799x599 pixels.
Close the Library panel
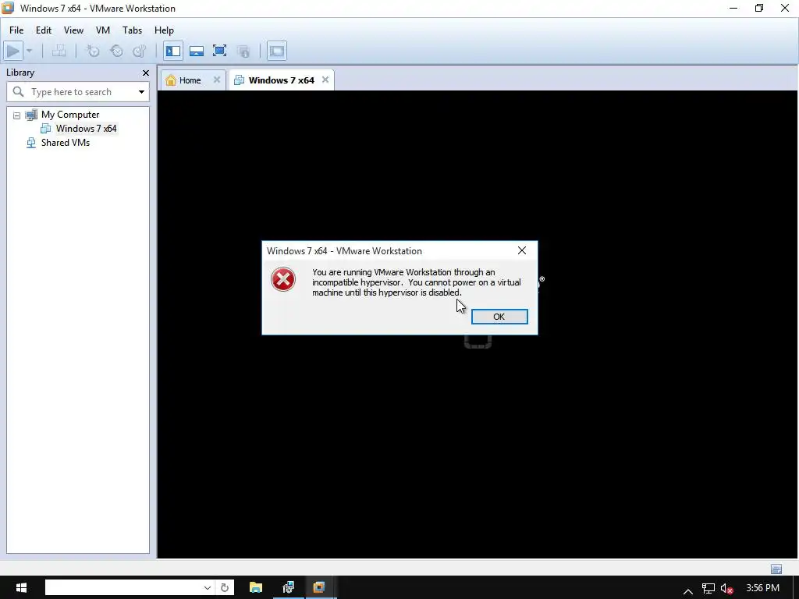click(146, 73)
